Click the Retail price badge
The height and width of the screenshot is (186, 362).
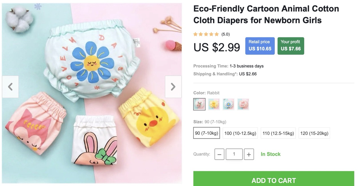(260, 46)
